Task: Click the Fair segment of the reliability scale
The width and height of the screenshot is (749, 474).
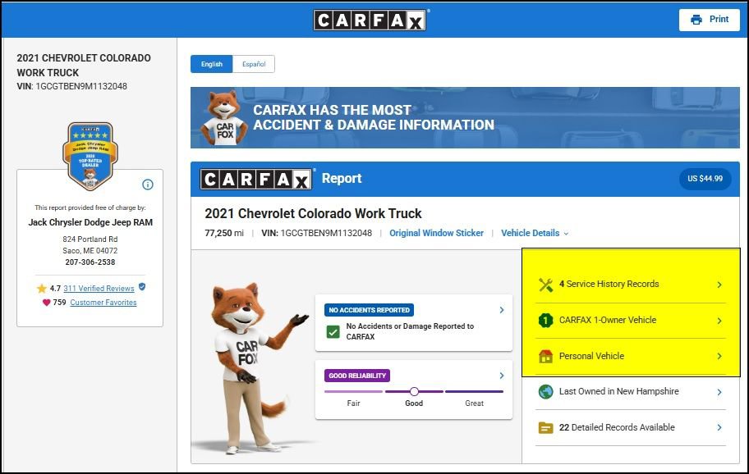Action: [353, 391]
